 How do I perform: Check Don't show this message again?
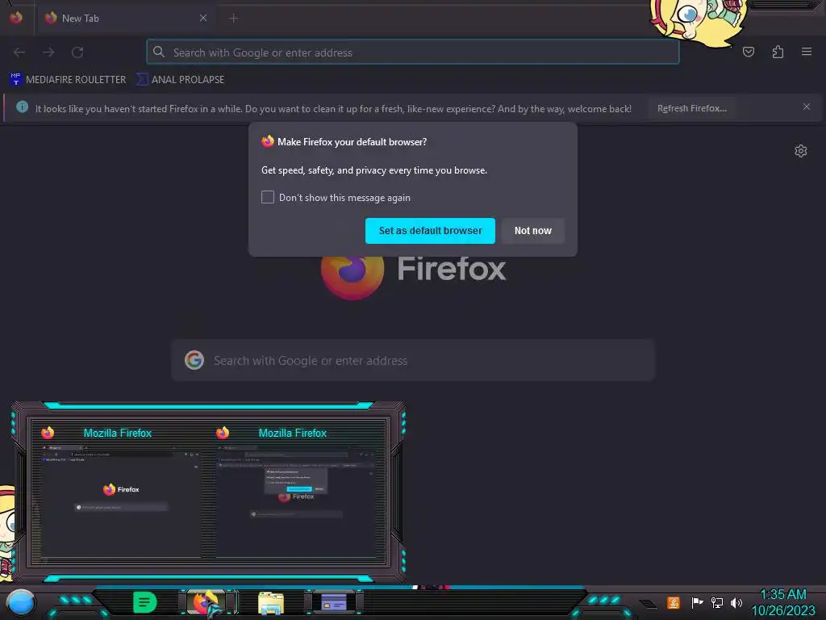tap(268, 197)
